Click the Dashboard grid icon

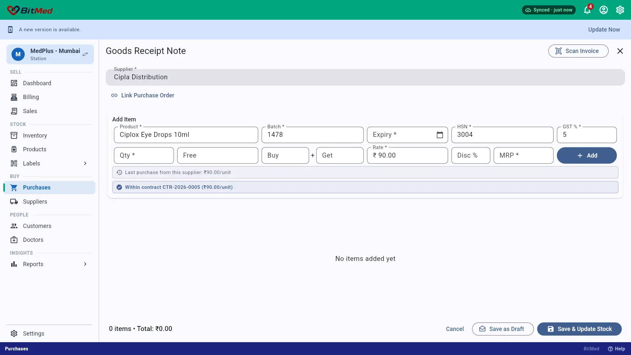pos(14,83)
